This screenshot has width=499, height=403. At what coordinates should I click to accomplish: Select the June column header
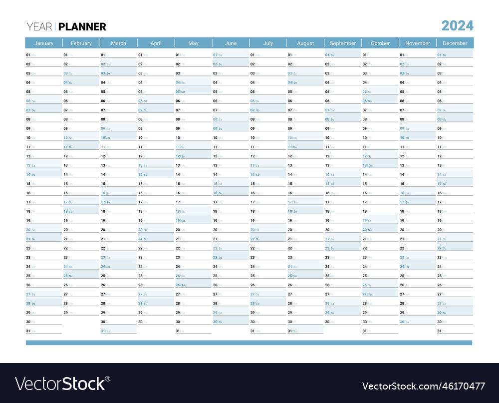pyautogui.click(x=231, y=43)
